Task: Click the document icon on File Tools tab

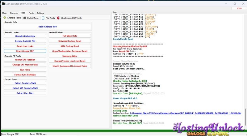Action: pos(43,18)
